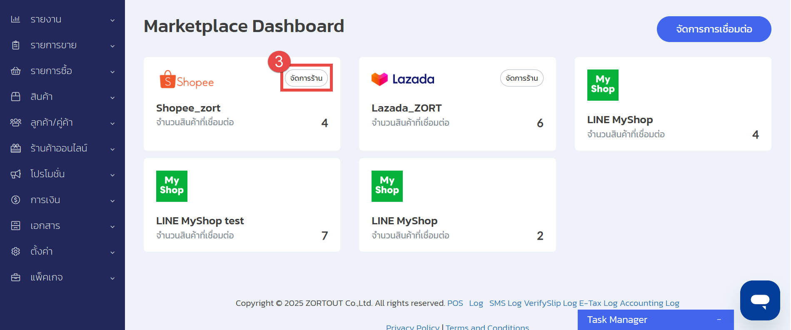Open the แพ็คเกจ menu item
This screenshot has height=330, width=791.
point(46,277)
